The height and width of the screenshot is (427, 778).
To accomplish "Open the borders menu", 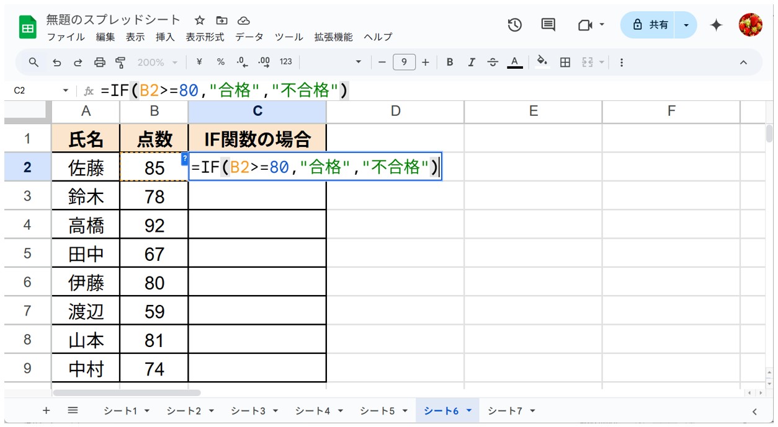I will [x=565, y=62].
